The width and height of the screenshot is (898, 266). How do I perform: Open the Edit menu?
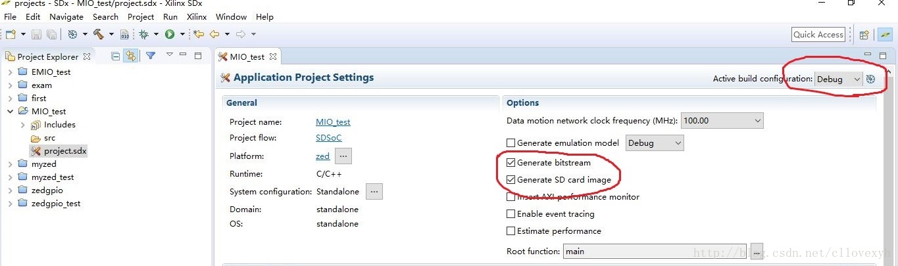point(33,16)
